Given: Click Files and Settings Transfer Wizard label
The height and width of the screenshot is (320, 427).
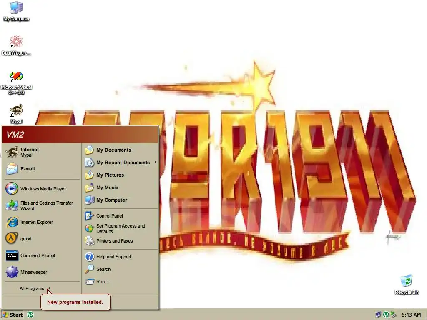Looking at the screenshot, I should point(47,205).
